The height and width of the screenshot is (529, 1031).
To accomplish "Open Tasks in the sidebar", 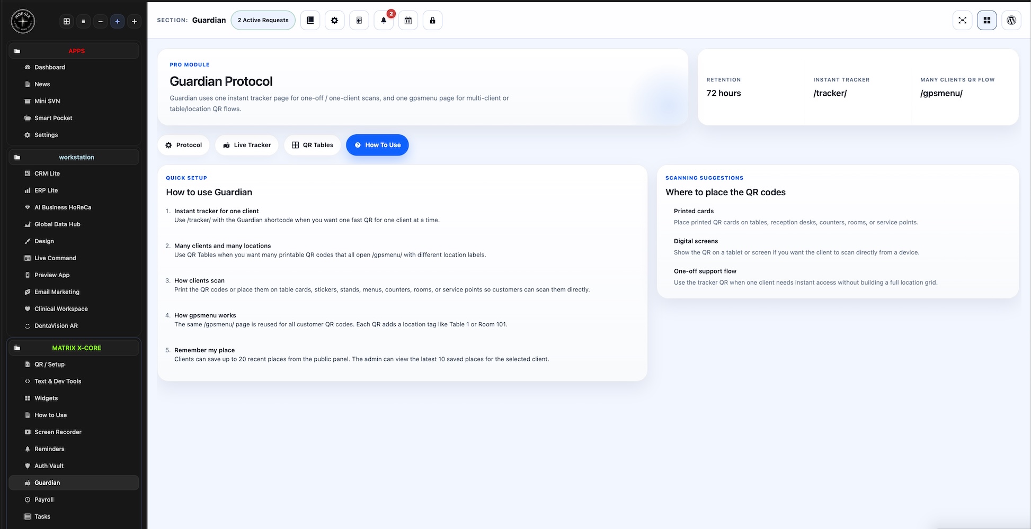I will (x=74, y=517).
